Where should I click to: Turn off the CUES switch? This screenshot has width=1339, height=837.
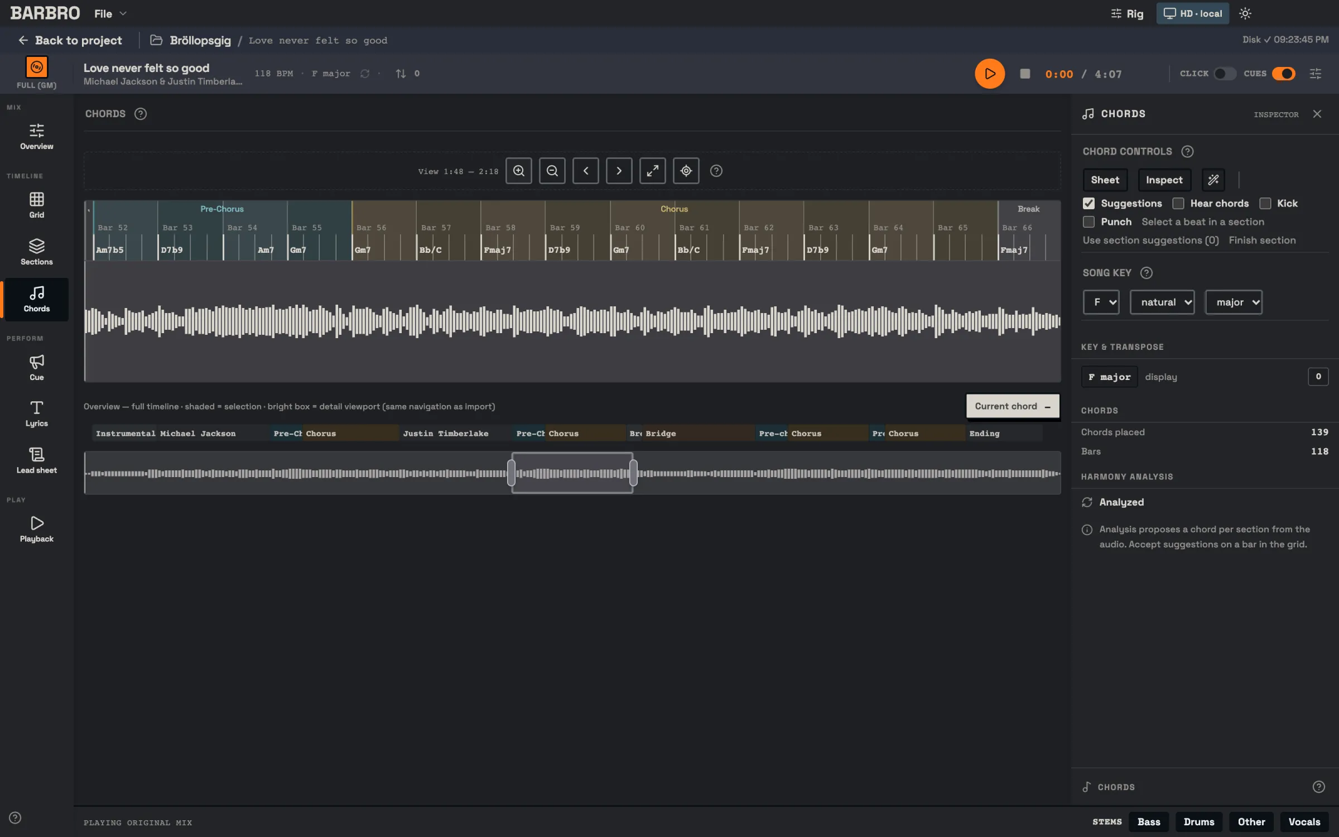click(1284, 74)
